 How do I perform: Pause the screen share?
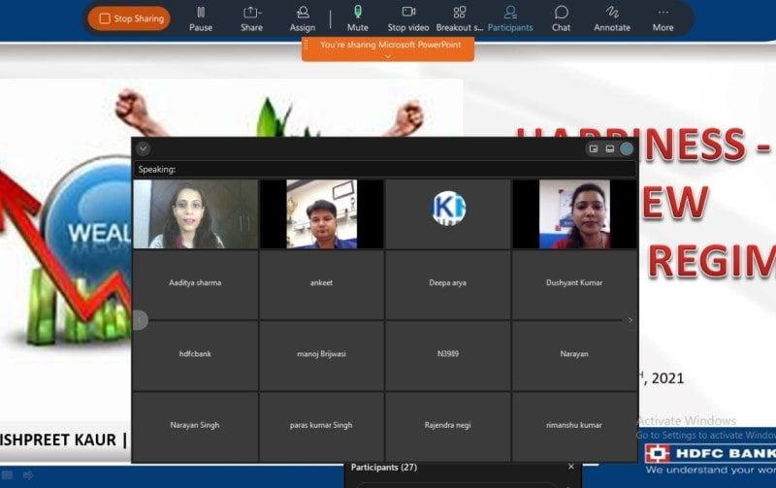tap(201, 17)
